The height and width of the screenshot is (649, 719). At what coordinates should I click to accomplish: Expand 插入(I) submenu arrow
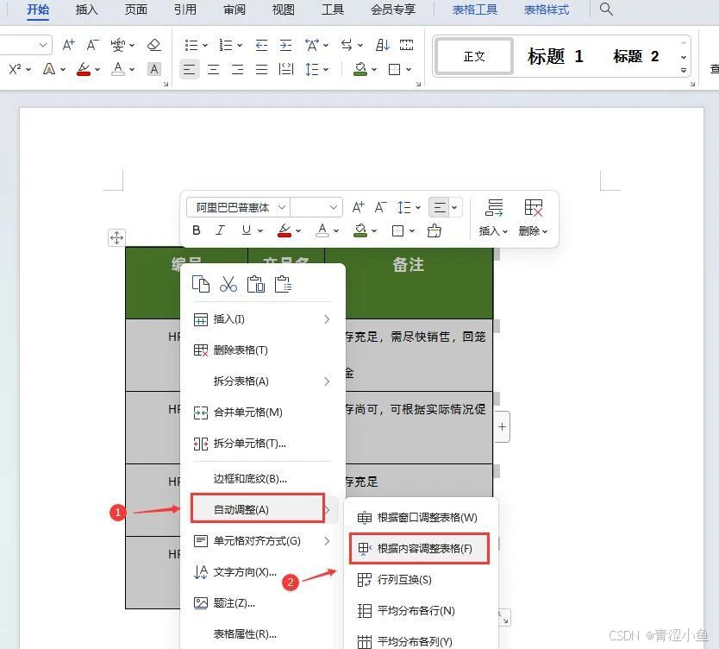point(327,319)
